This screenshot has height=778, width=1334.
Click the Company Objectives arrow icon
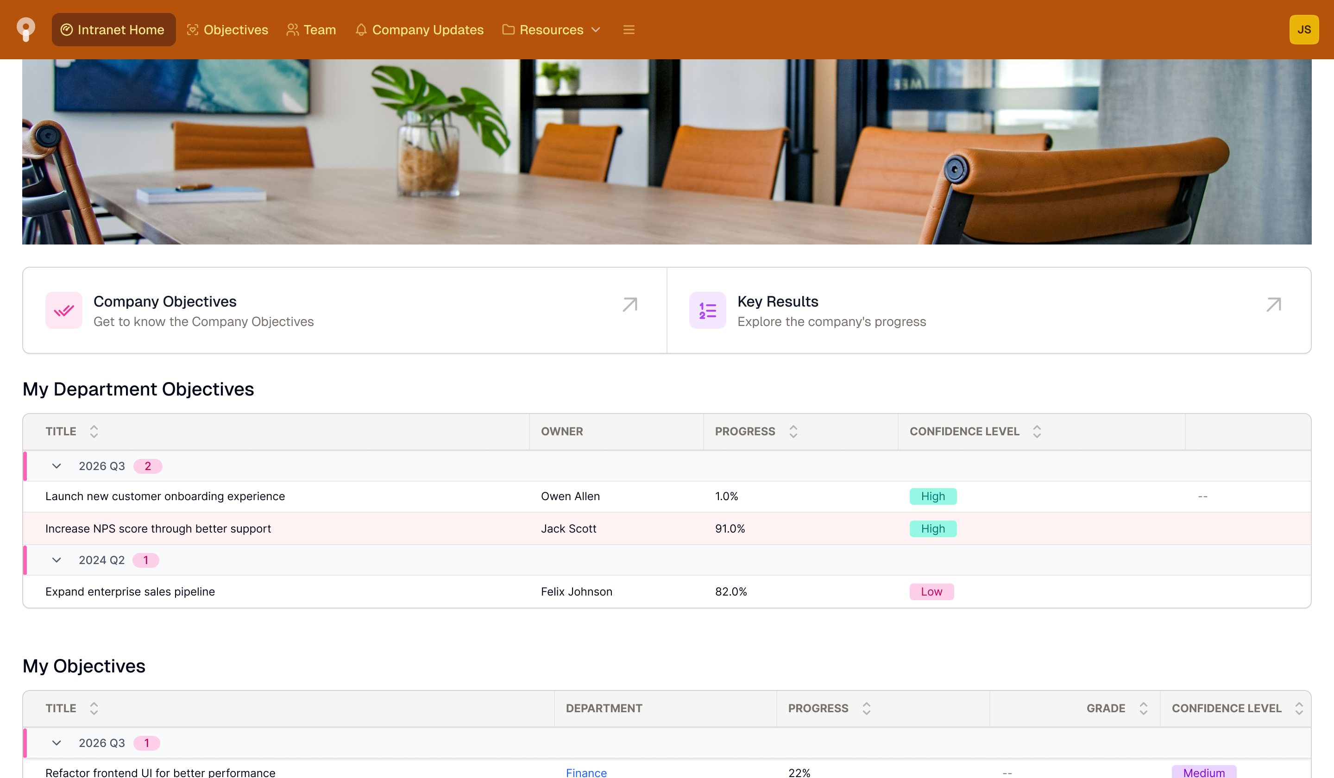[629, 304]
